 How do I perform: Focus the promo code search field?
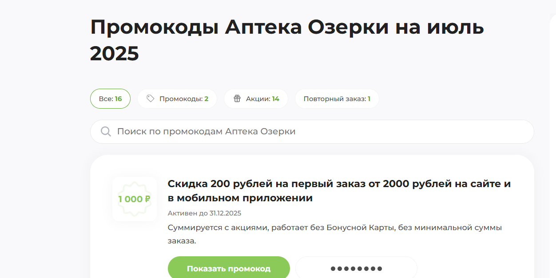pyautogui.click(x=312, y=132)
